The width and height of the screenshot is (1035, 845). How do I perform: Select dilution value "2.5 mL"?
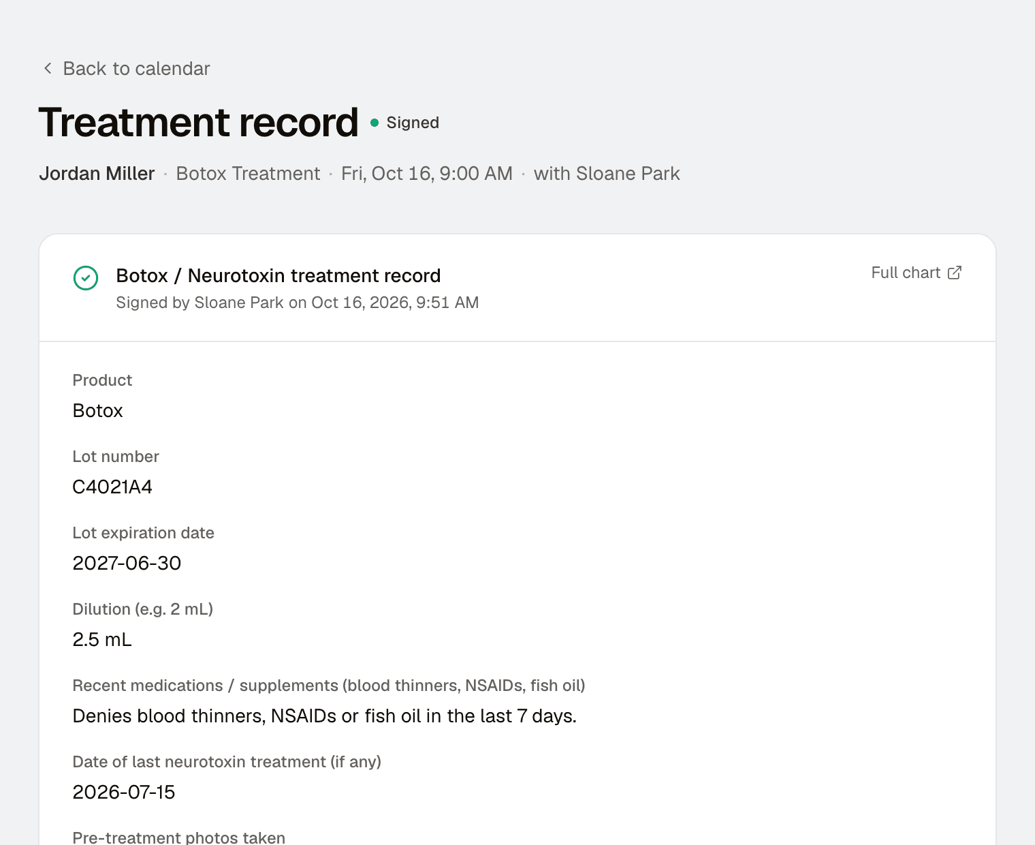102,640
